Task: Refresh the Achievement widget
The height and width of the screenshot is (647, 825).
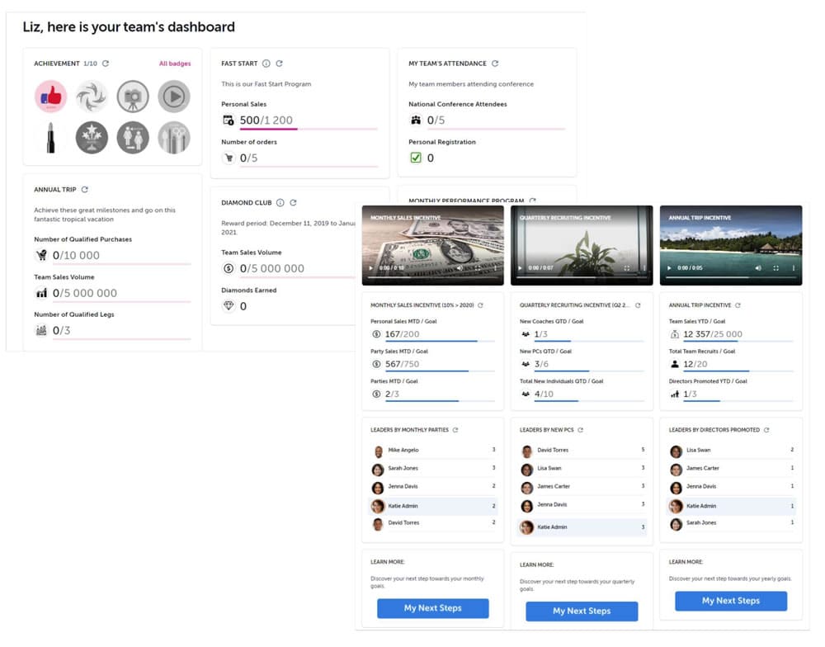Action: (x=106, y=64)
